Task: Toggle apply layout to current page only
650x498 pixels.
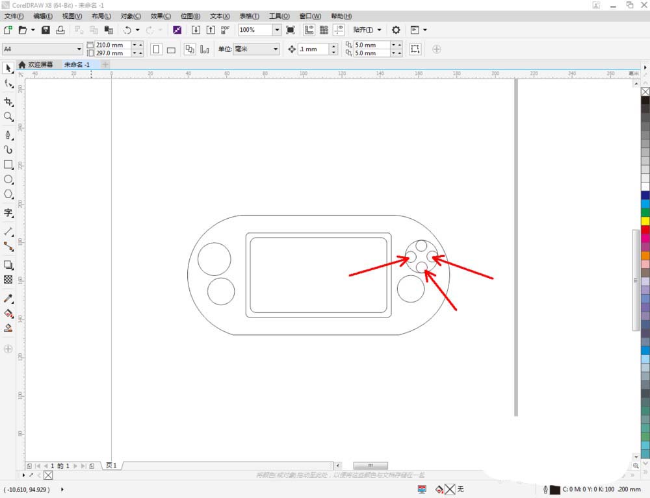Action: click(x=204, y=49)
